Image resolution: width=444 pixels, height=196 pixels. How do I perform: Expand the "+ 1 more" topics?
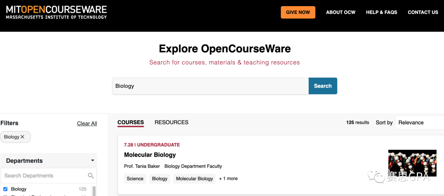click(228, 178)
